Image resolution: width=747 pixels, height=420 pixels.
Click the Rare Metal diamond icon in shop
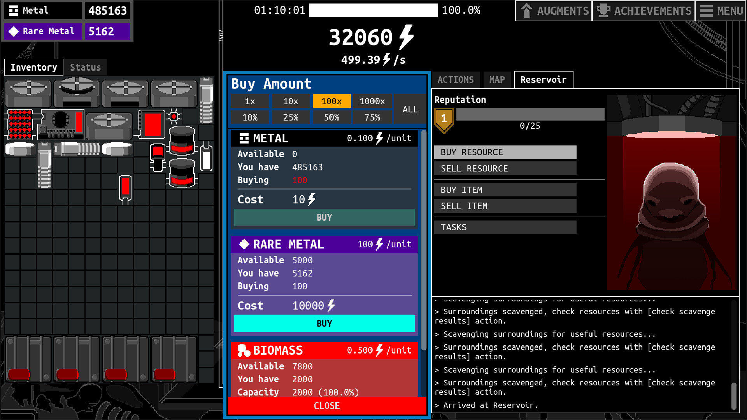(244, 244)
